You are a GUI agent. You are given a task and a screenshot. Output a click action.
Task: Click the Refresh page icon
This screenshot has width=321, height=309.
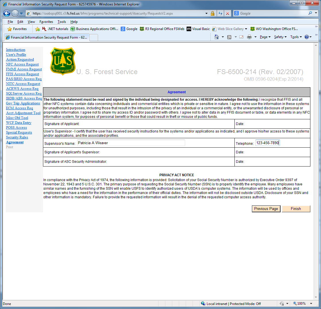(220, 13)
